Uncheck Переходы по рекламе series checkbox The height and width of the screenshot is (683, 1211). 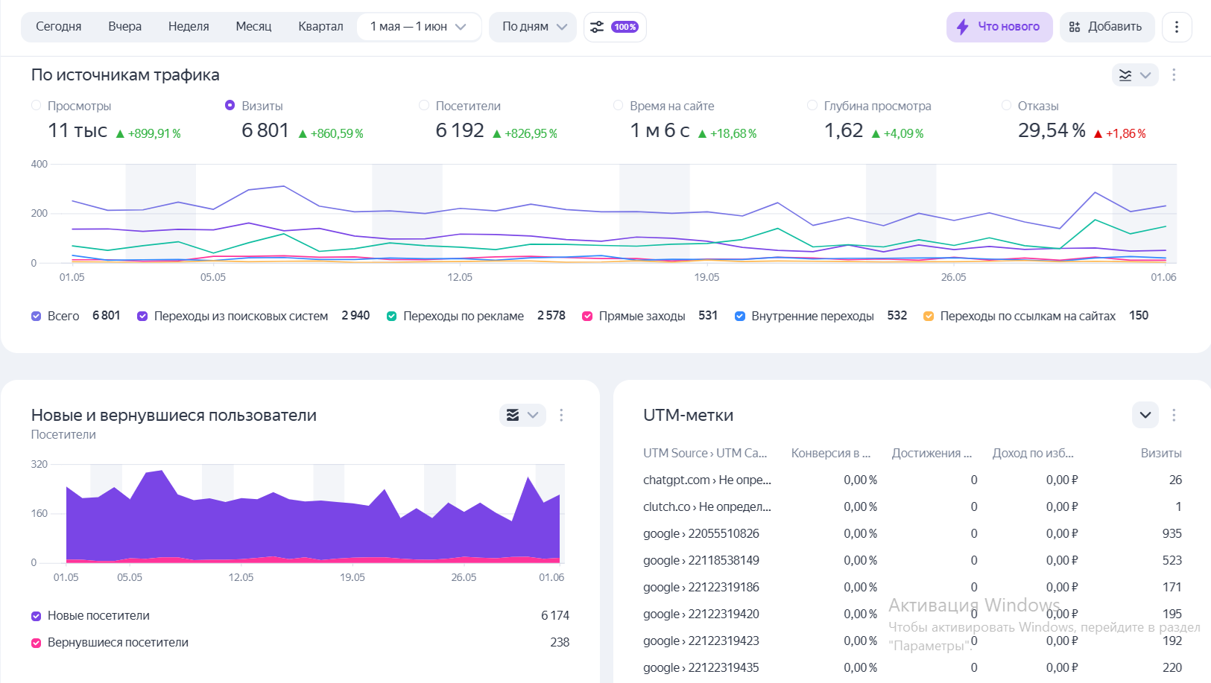(x=391, y=317)
